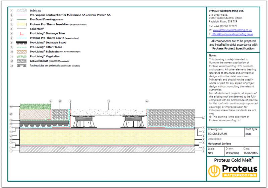Click the red Drainage Trim L-shaped symbol
Screen dimensions: 268x188
click(x=22, y=34)
